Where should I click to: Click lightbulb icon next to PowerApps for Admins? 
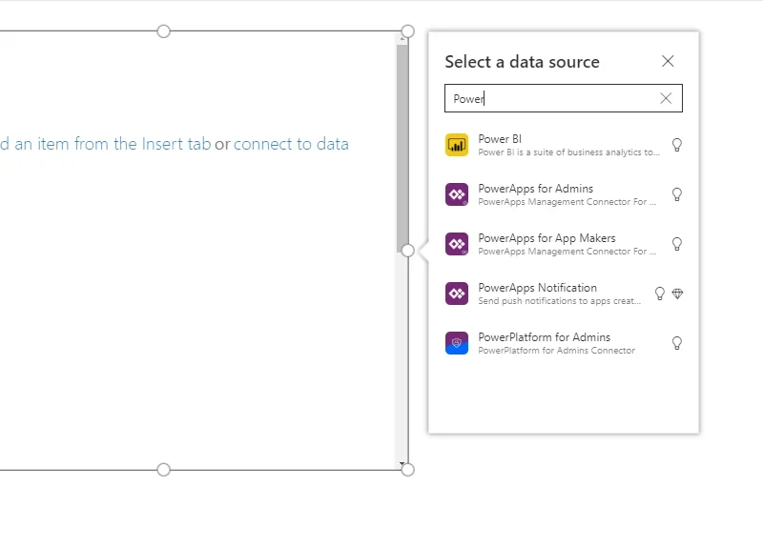(x=677, y=194)
